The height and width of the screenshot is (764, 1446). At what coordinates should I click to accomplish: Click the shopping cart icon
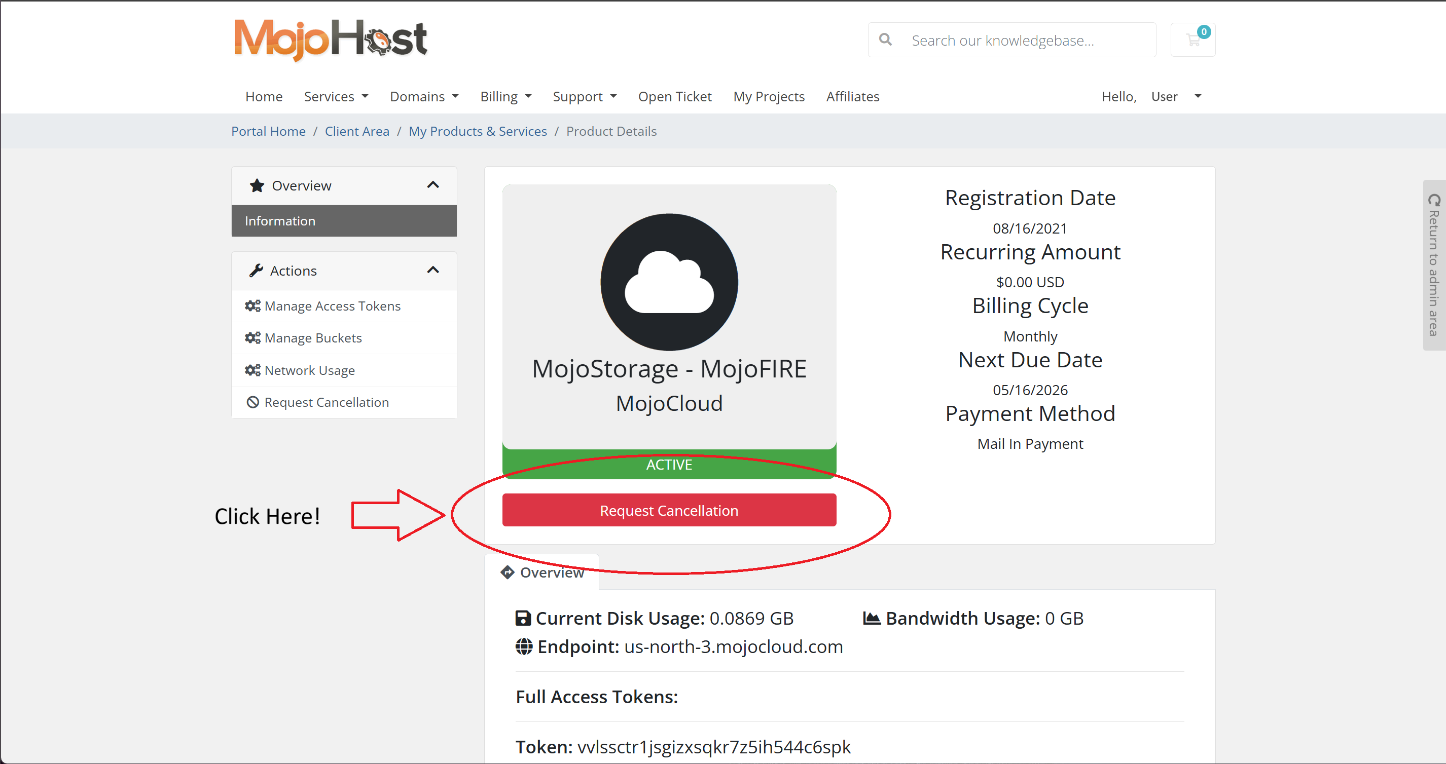pyautogui.click(x=1193, y=40)
